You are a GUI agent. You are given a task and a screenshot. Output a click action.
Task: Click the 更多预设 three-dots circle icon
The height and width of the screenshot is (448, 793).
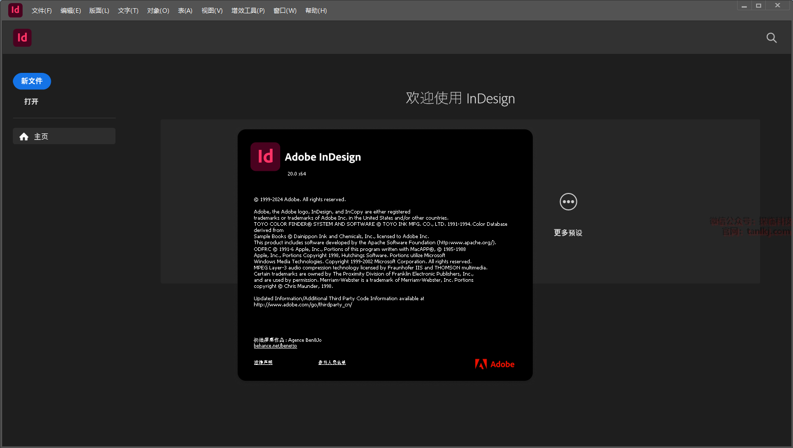(x=568, y=202)
